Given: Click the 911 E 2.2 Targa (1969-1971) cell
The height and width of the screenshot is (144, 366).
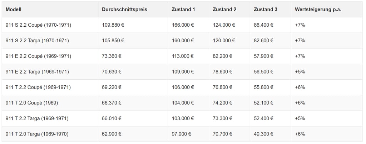Looking at the screenshot, I should tap(50, 72).
